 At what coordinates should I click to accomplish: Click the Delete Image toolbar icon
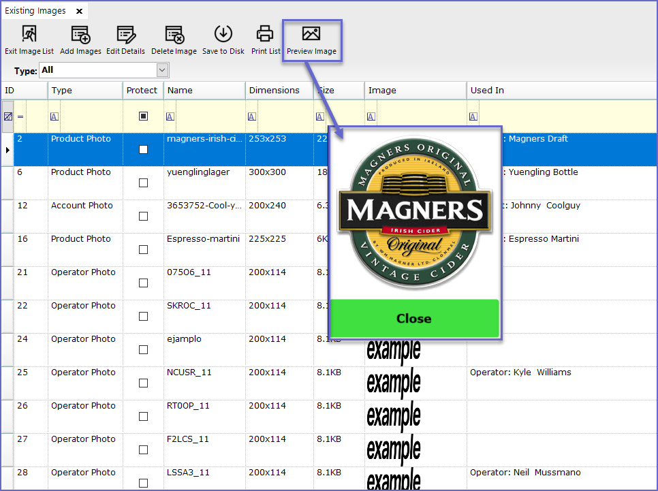click(174, 33)
